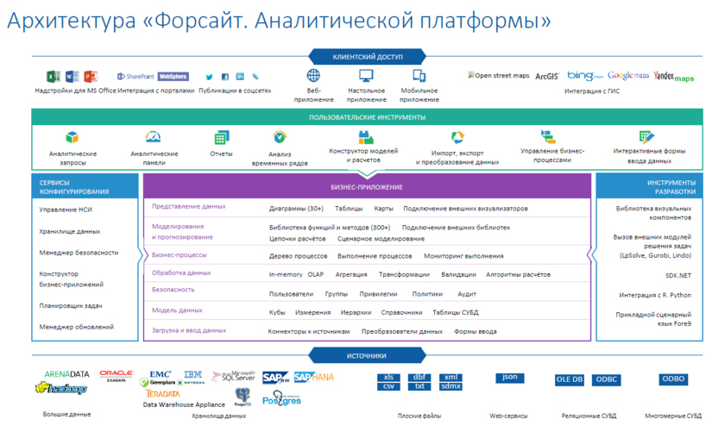Screen dimensions: 725x432
Task: Open the Анализ временных рядов icon
Action: tap(280, 138)
